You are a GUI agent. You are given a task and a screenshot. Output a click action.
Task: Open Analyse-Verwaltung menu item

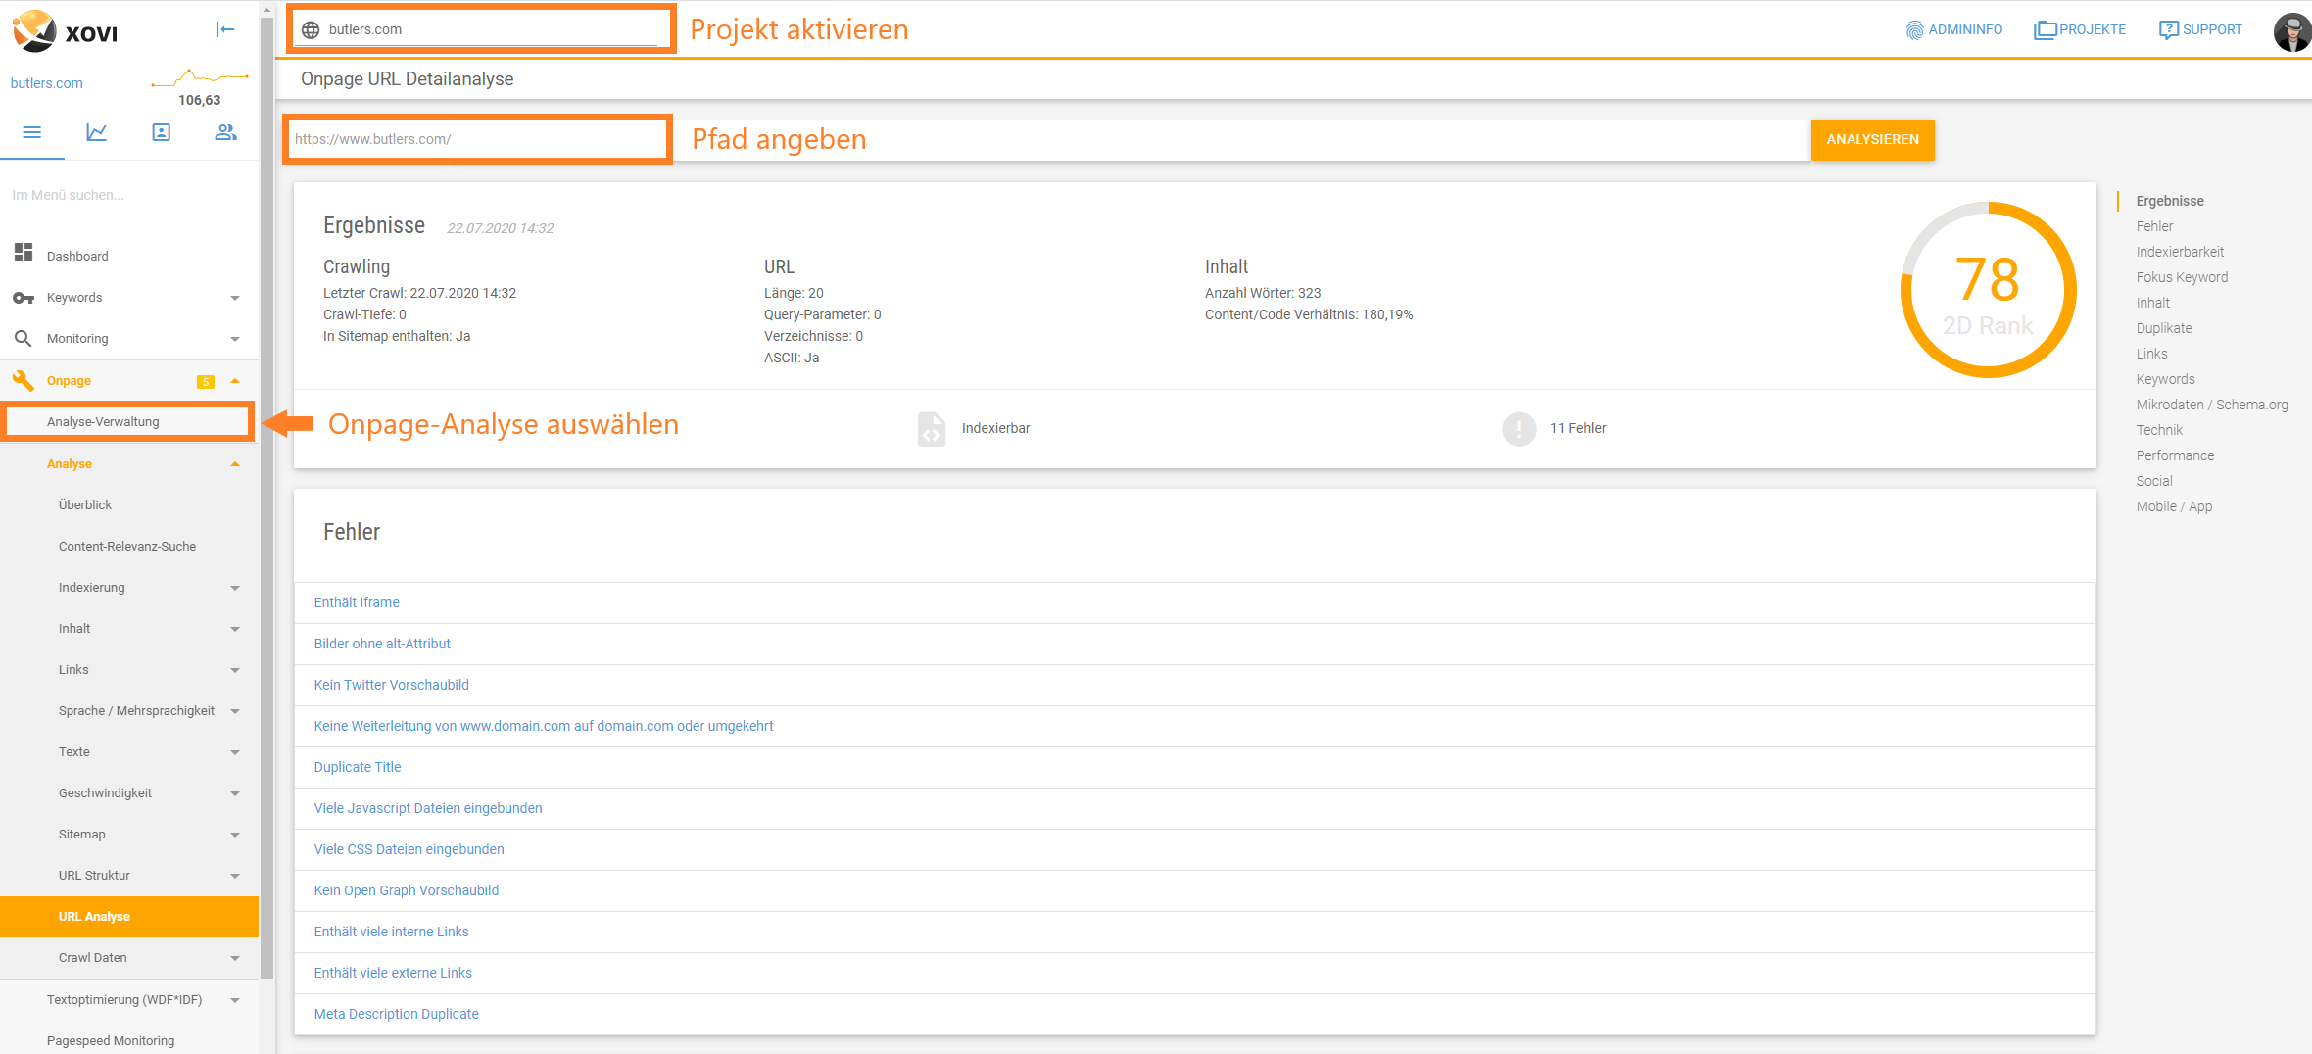tap(127, 421)
